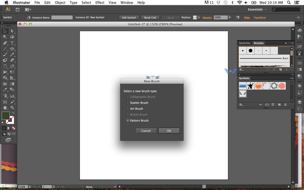
Task: Select the Magic Wand tool
Action: point(5,37)
